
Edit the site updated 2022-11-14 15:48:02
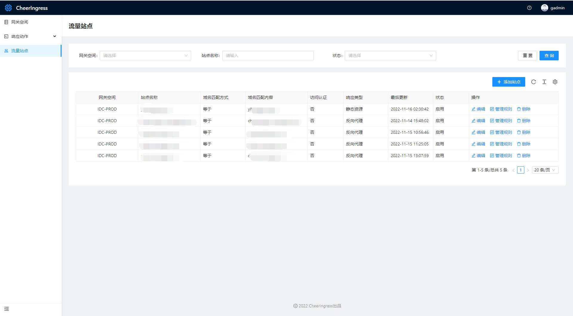pos(478,121)
